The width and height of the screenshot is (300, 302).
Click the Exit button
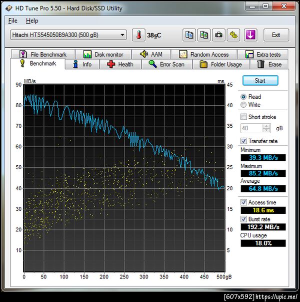click(276, 35)
